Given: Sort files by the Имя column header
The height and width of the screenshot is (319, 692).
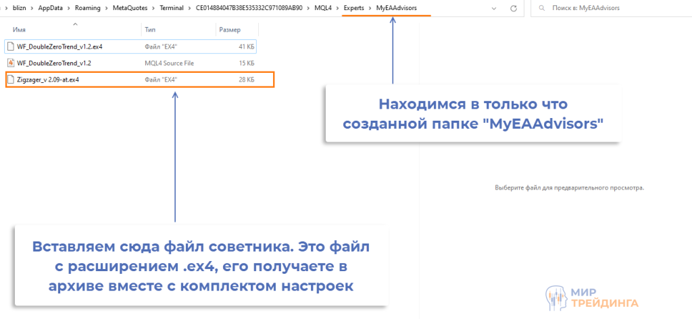Looking at the screenshot, I should click(x=20, y=30).
